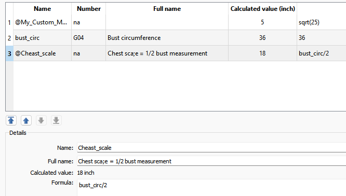Select the bust_circ name cell
The height and width of the screenshot is (196, 346).
(x=43, y=38)
